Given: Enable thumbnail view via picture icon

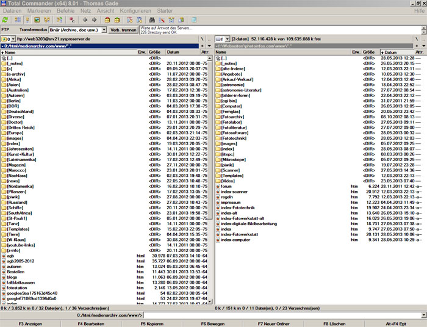Looking at the screenshot, I should pos(37,20).
